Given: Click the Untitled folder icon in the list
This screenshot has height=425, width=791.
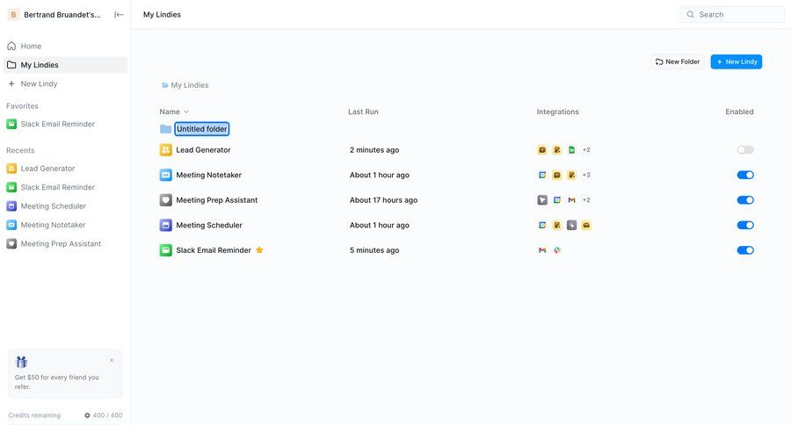Looking at the screenshot, I should pyautogui.click(x=165, y=129).
